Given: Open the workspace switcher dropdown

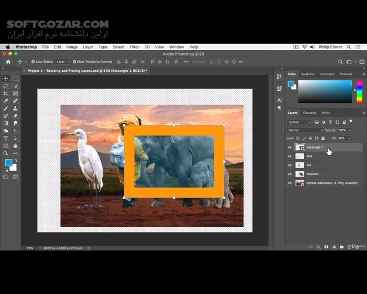Looking at the screenshot, I should tap(351, 62).
